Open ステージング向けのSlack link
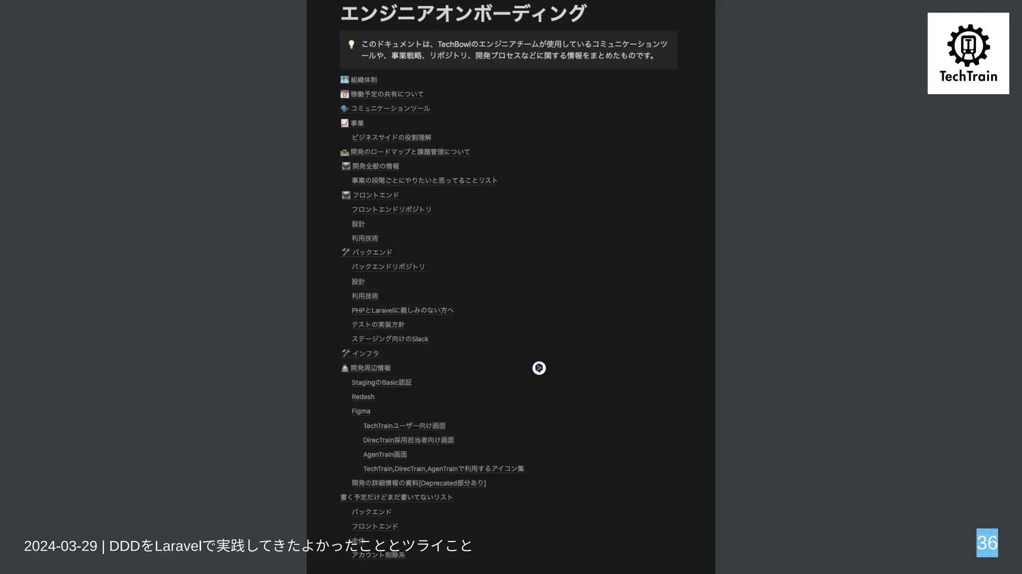Image resolution: width=1022 pixels, height=574 pixels. (x=390, y=339)
